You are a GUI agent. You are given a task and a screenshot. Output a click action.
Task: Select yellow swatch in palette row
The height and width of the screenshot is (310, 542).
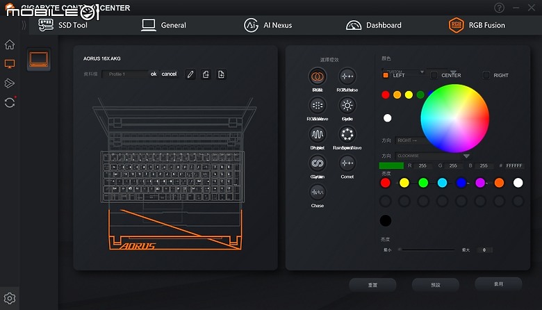coord(404,183)
